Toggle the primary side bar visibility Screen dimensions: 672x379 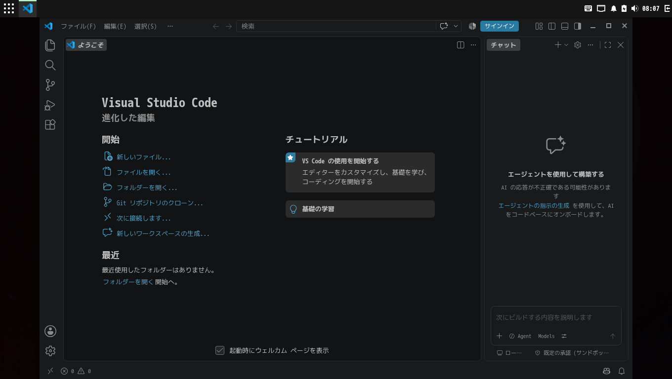(552, 26)
